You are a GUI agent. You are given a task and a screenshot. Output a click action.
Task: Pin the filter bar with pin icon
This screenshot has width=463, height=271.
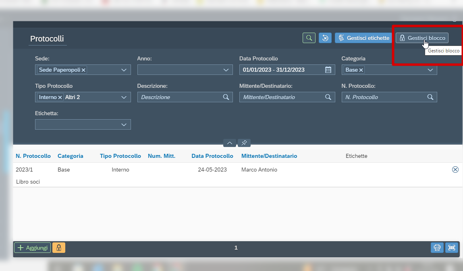[244, 143]
